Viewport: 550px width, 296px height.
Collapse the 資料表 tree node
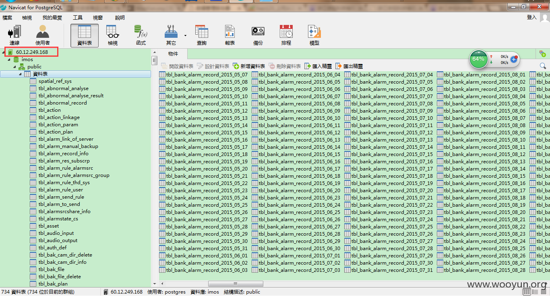coord(20,74)
